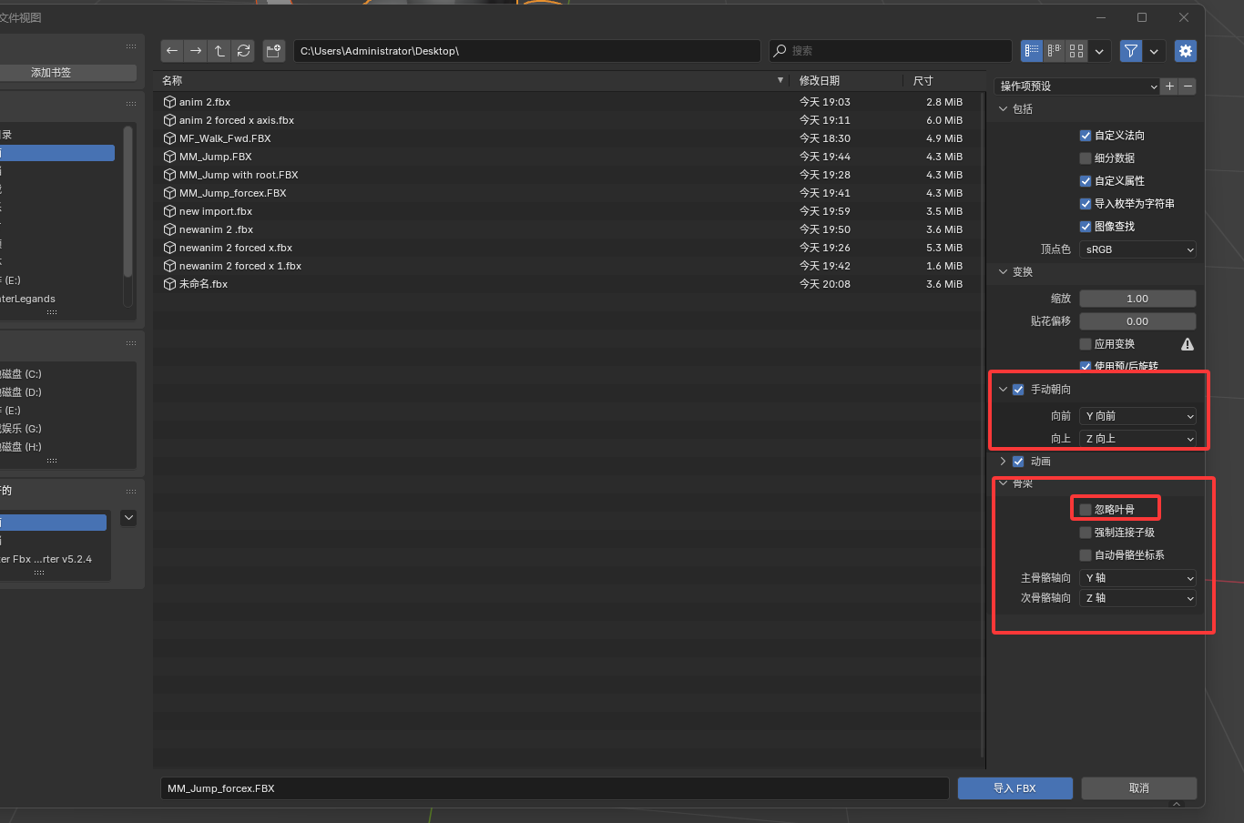
Task: Select file MM_Jump with root.FBX
Action: coord(568,175)
